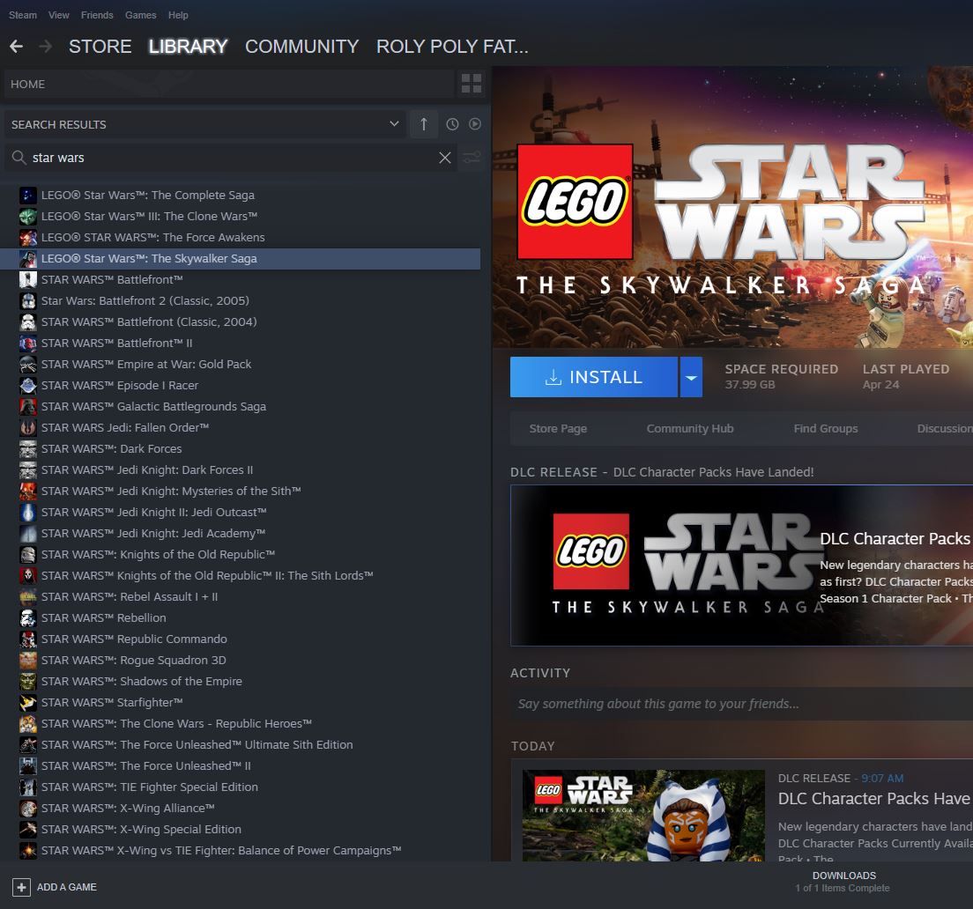Viewport: 973px width, 909px height.
Task: Switch to the LIBRARY tab
Action: click(188, 47)
